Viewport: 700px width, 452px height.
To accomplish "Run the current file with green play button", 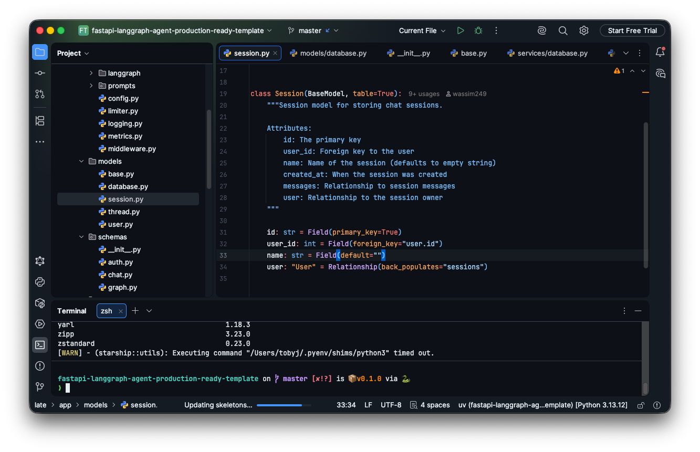I will [x=461, y=30].
